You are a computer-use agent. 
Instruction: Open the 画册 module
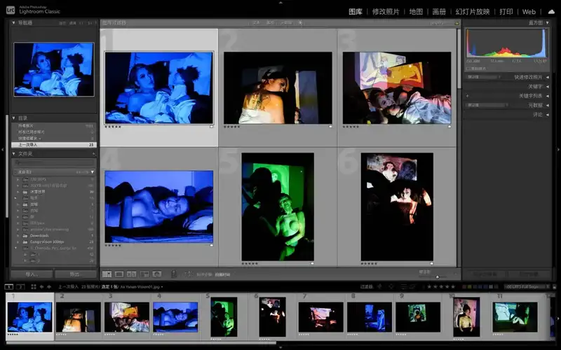pos(439,12)
